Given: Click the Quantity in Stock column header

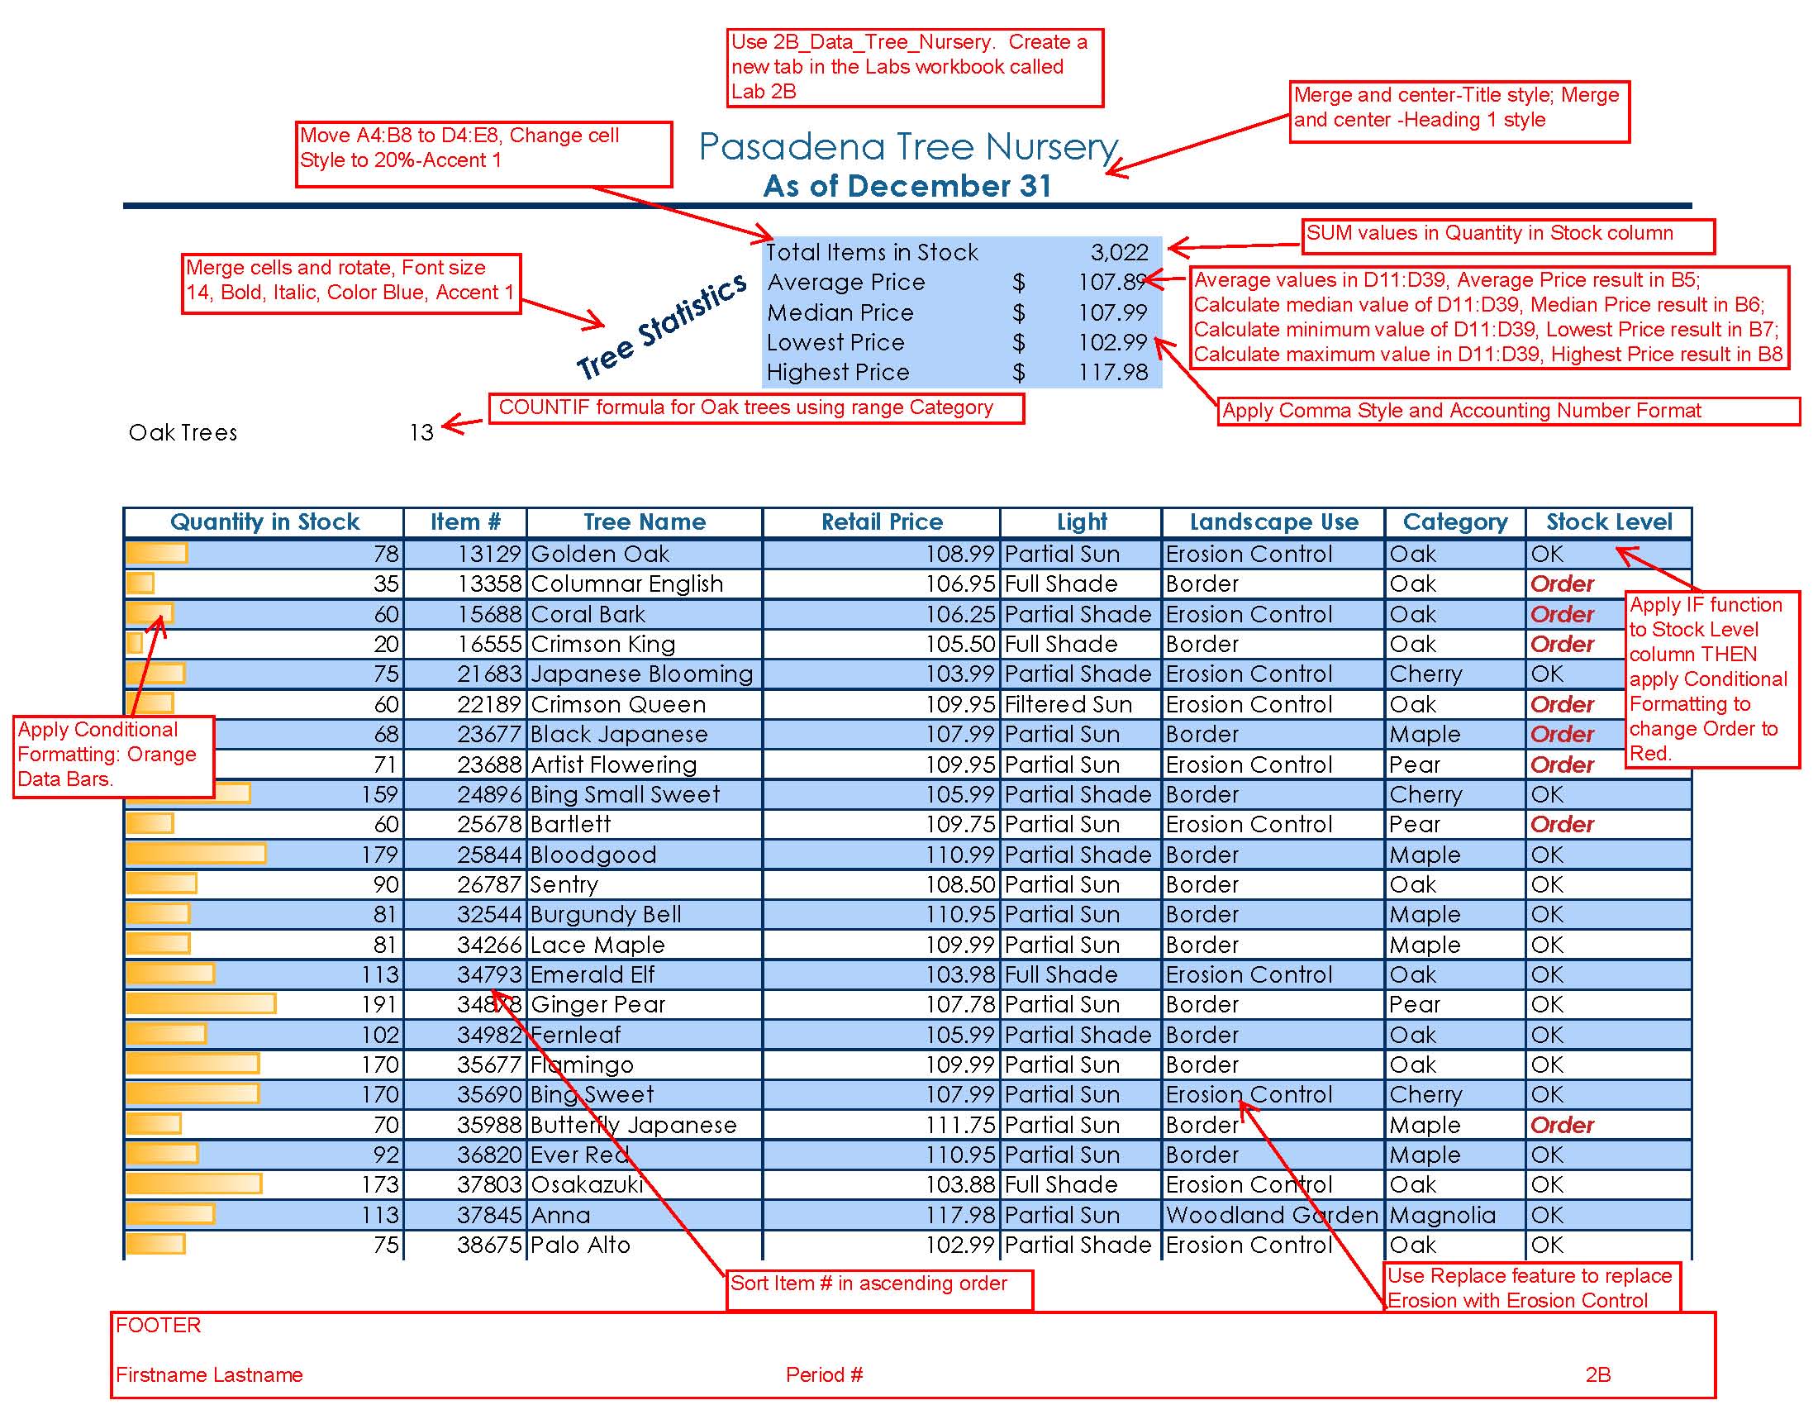Looking at the screenshot, I should coord(264,522).
